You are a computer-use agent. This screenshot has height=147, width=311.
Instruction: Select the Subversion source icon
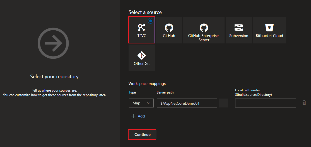(x=238, y=27)
